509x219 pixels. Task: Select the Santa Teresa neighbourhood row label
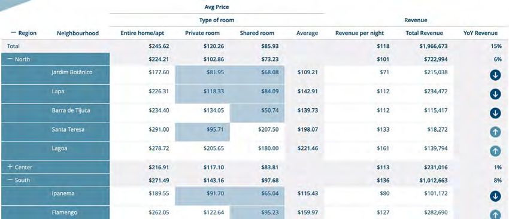point(68,129)
